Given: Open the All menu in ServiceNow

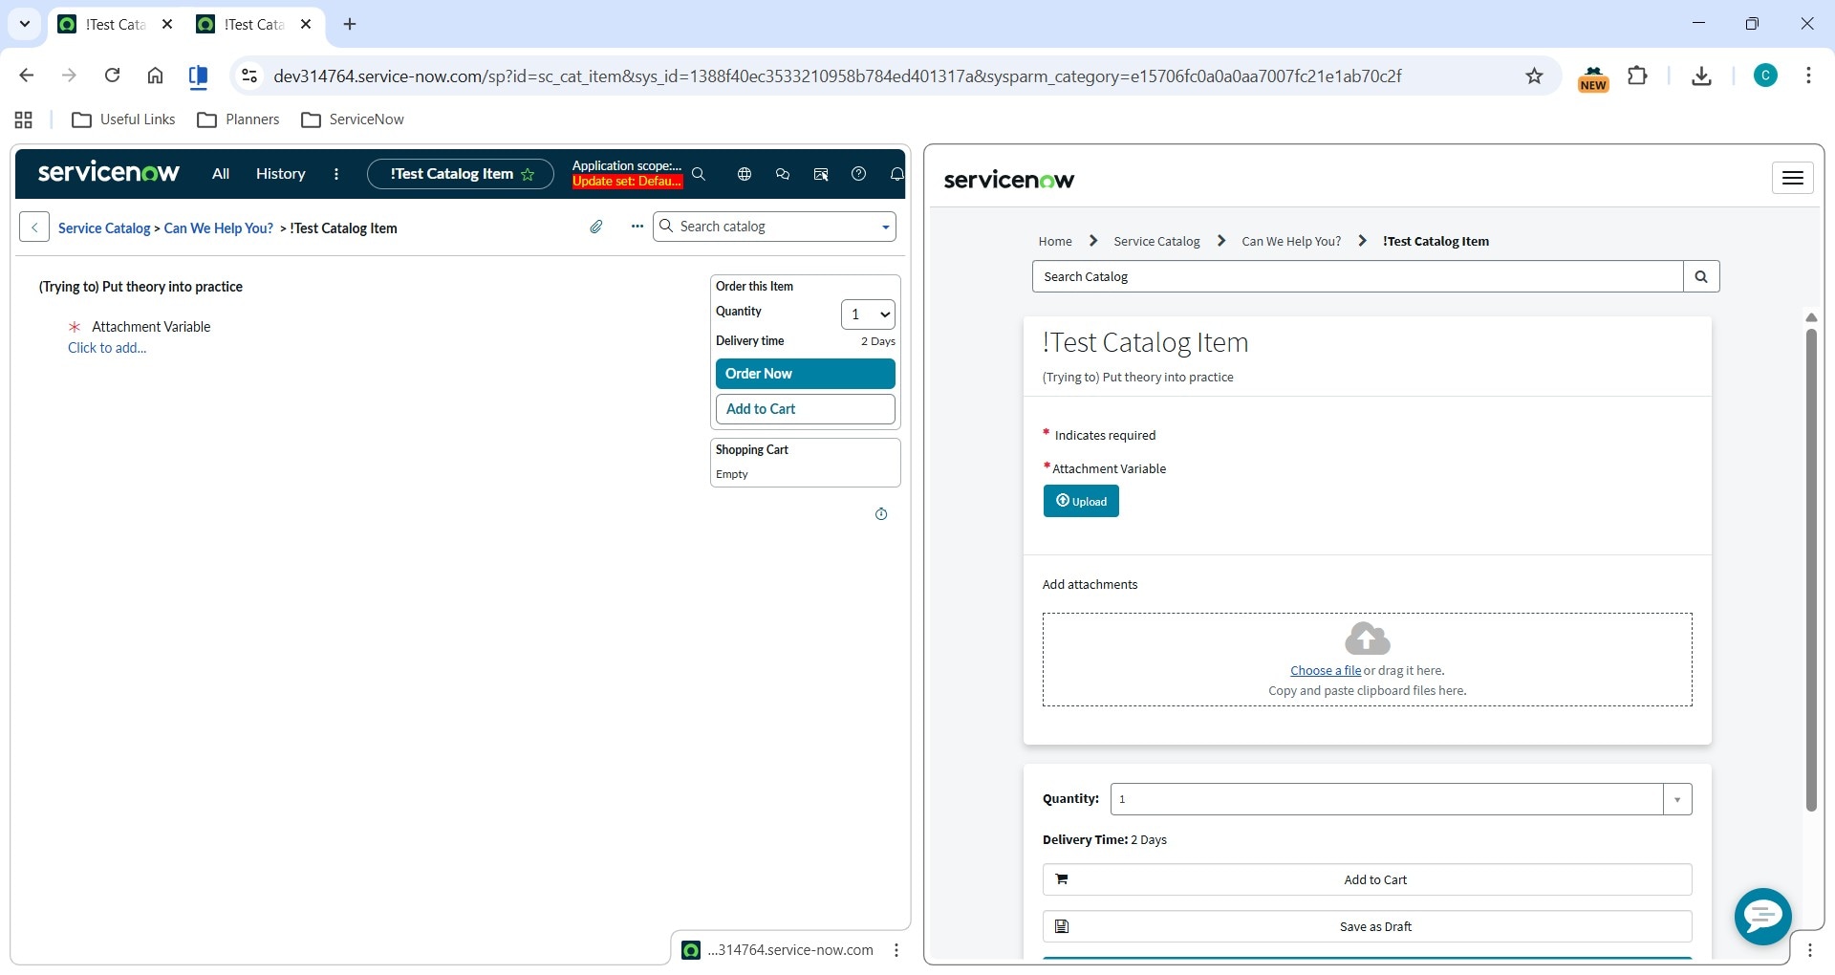Looking at the screenshot, I should [221, 174].
